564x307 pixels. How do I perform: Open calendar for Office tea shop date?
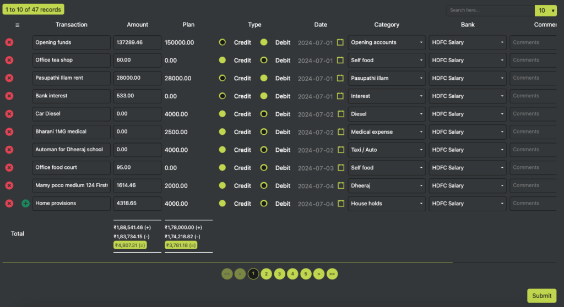coord(340,60)
